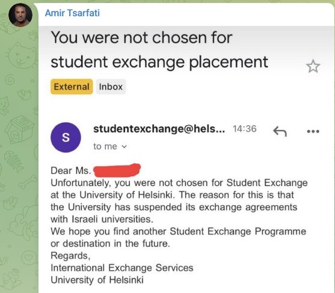The height and width of the screenshot is (293, 335).
Task: Click the 'Dear Ms.' greeting
Action: 71,170
